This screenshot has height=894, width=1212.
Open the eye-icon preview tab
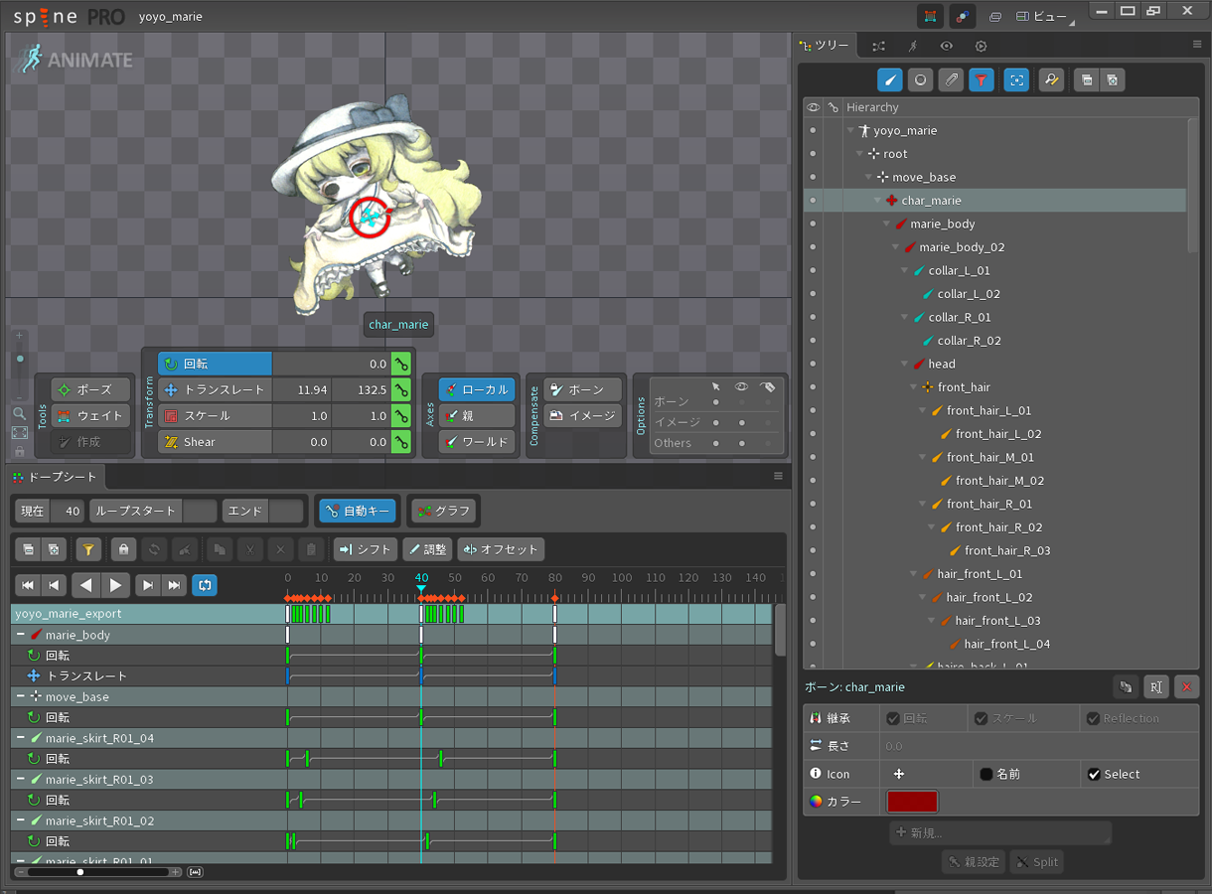click(x=947, y=46)
